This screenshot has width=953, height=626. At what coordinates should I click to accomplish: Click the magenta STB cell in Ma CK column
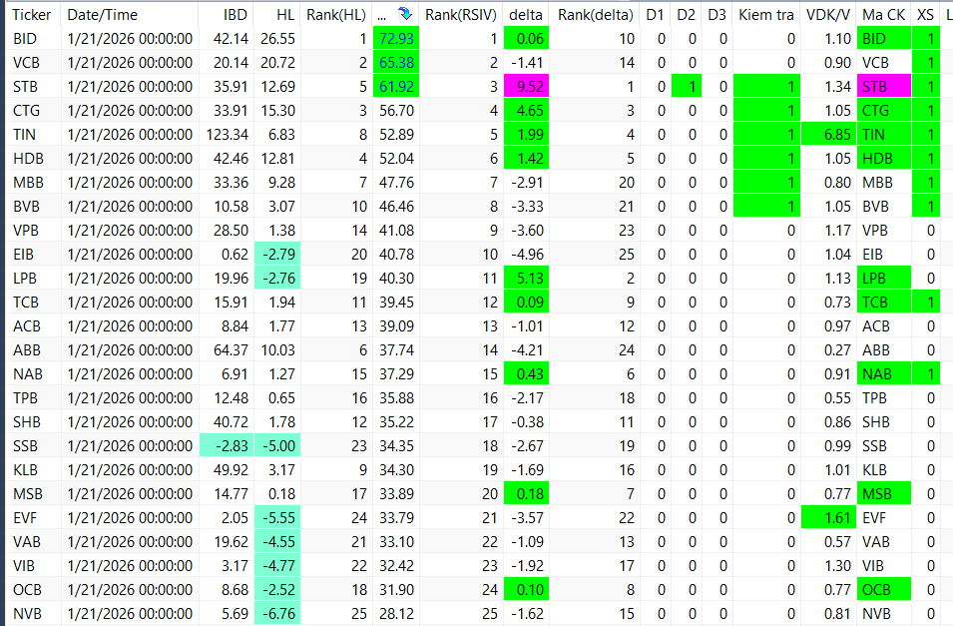click(x=884, y=87)
